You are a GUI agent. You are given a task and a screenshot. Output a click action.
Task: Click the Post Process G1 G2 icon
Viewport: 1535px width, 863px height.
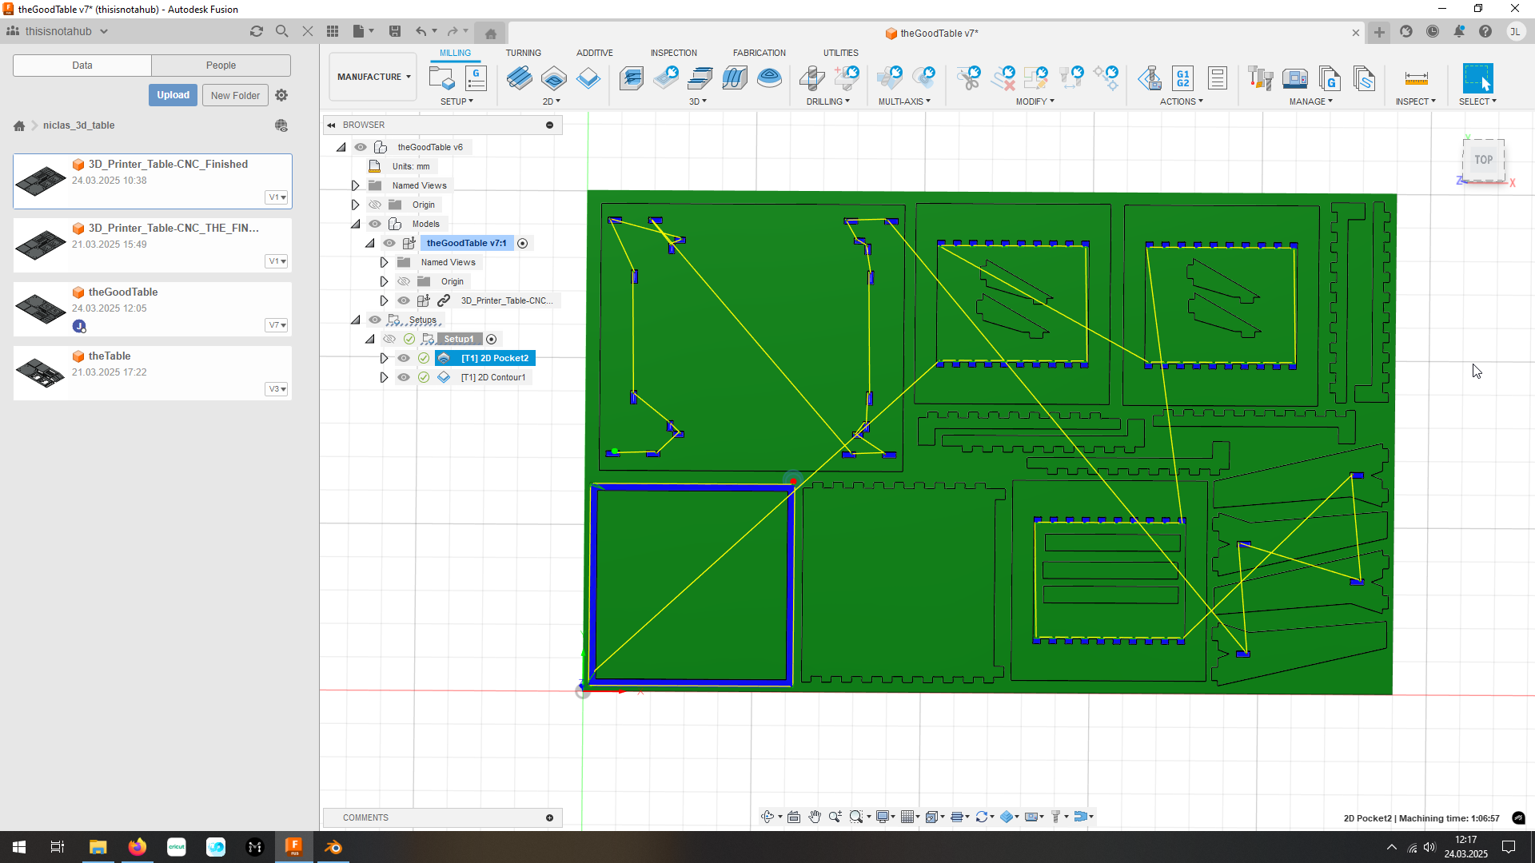(x=1183, y=78)
